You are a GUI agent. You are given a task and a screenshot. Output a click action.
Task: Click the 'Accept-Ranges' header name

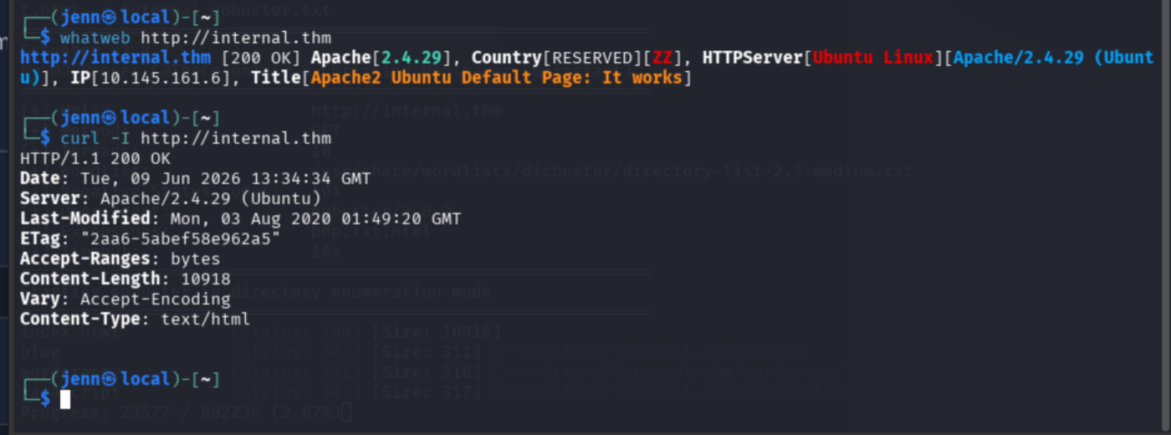85,258
